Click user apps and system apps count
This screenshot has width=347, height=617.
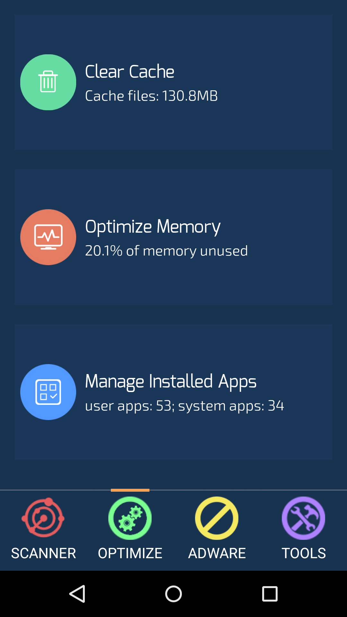pos(185,406)
